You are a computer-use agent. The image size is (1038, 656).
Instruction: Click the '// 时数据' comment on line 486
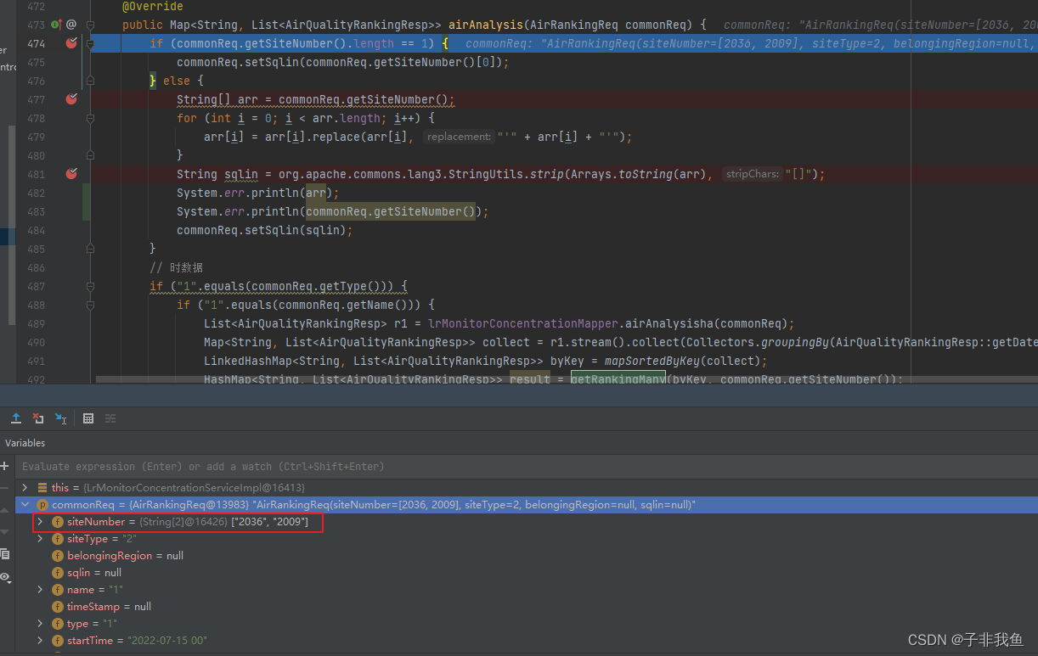coord(176,267)
